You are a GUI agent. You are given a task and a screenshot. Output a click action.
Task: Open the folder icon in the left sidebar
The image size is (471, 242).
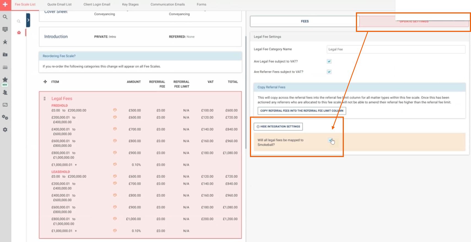pos(5,54)
